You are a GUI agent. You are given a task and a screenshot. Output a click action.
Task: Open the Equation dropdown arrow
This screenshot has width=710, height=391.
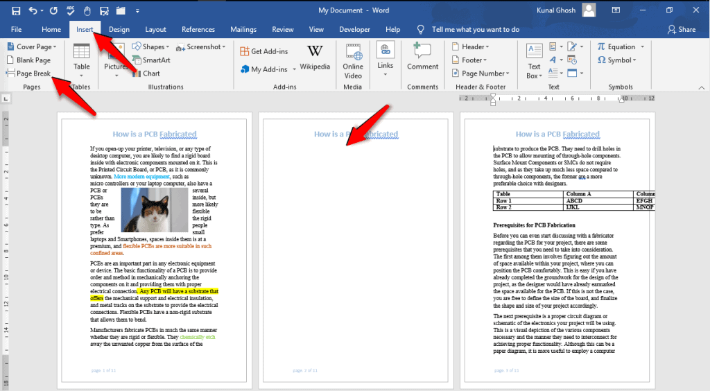click(x=642, y=47)
